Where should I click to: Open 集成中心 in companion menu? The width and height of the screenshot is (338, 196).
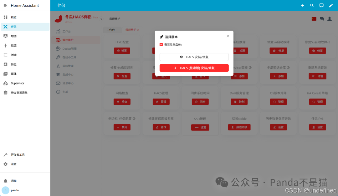click(76, 74)
